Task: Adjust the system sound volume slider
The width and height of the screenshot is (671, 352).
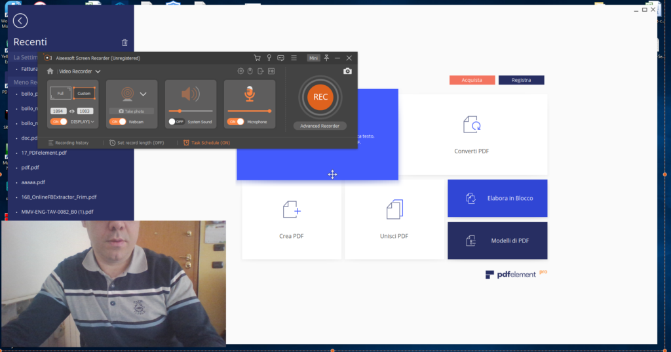Action: point(191,111)
